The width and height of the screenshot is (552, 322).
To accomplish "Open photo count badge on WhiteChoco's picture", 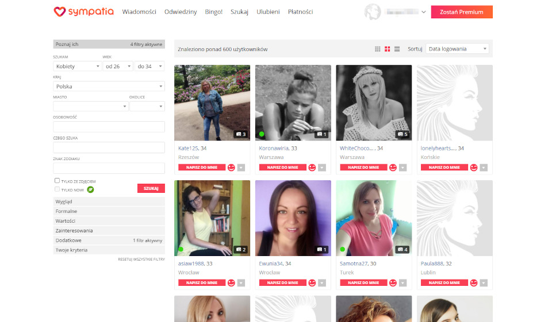I will click(402, 134).
